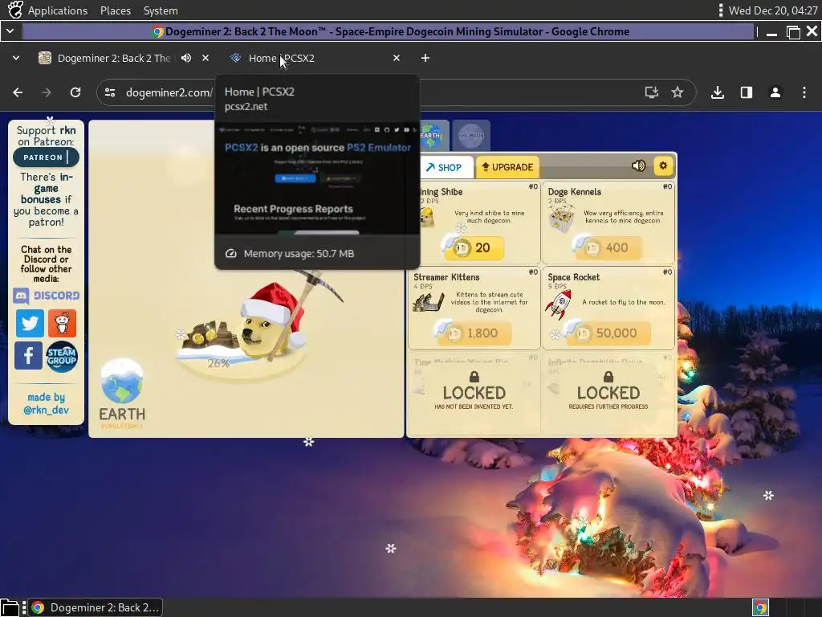Click the Doge Kennels icon
822x617 pixels.
click(561, 219)
